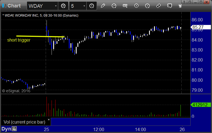Image resolution: width=212 pixels, height=133 pixels.
Task: Expand the WDAY symbol dropdown arrow
Action: click(56, 6)
